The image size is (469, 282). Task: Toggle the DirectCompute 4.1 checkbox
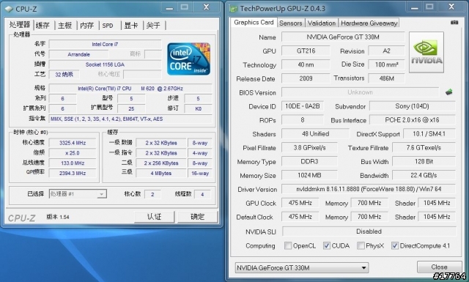[395, 246]
